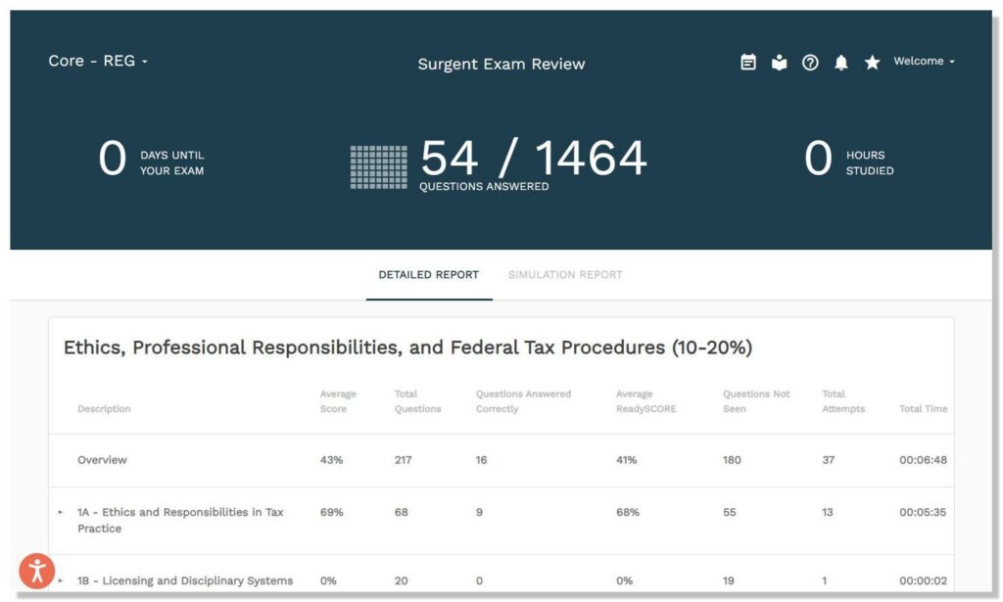
Task: Click the Surgent Exam Review title
Action: 501,65
